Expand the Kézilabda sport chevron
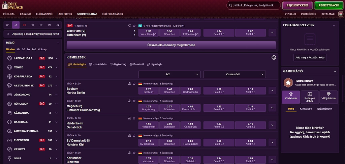 click(57, 113)
